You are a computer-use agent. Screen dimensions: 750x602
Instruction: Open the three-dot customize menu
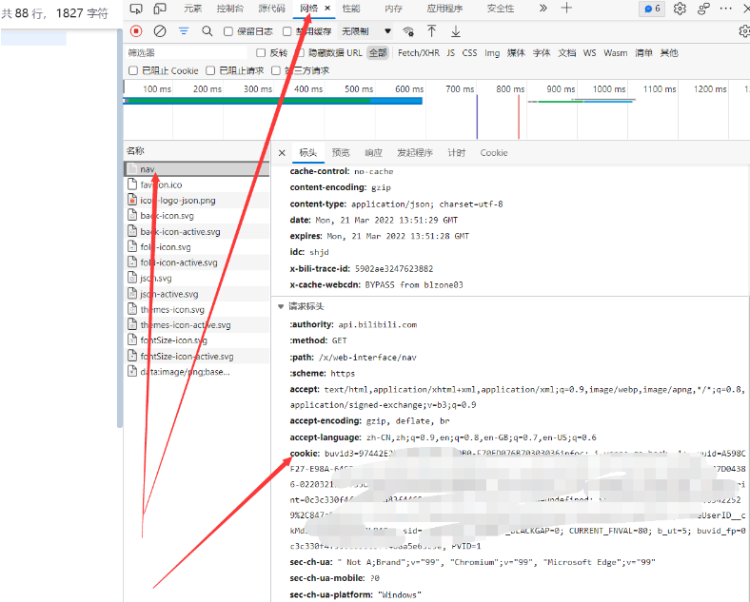point(725,9)
